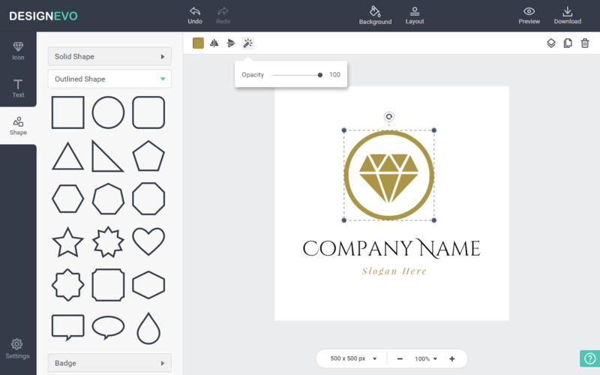This screenshot has height=375, width=600.
Task: Duplicate the selected shape
Action: coord(568,43)
